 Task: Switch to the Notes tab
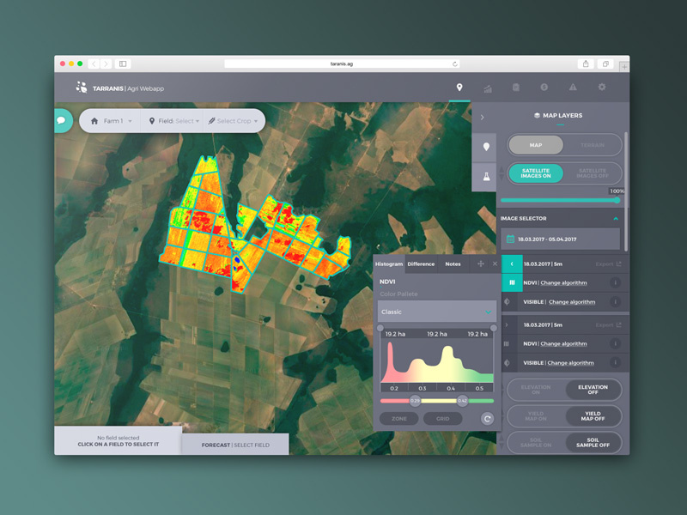(453, 264)
